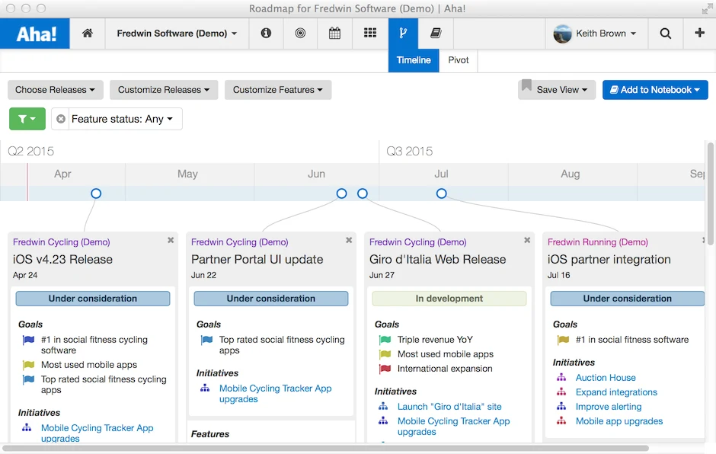The image size is (716, 454).
Task: Open the Fredwin Software (Demo) product dropdown
Action: coord(177,34)
